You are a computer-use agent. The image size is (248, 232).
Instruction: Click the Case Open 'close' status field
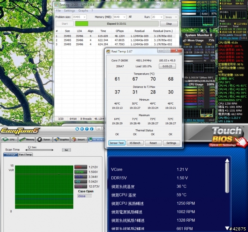[84, 196]
